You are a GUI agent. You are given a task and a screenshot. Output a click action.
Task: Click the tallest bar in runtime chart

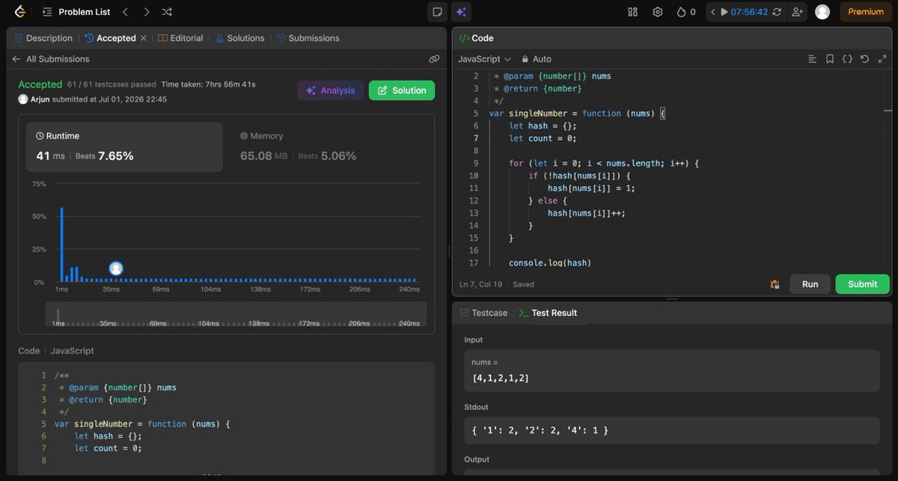click(x=62, y=244)
